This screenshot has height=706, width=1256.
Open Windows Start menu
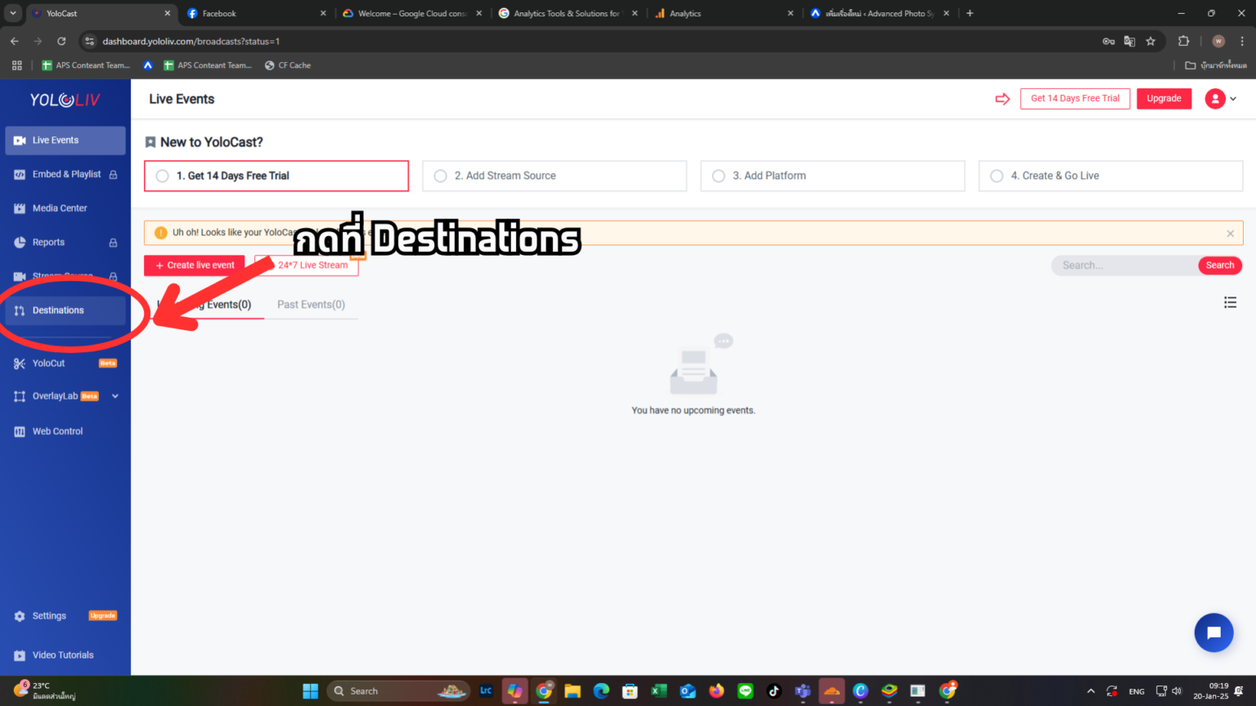tap(311, 691)
